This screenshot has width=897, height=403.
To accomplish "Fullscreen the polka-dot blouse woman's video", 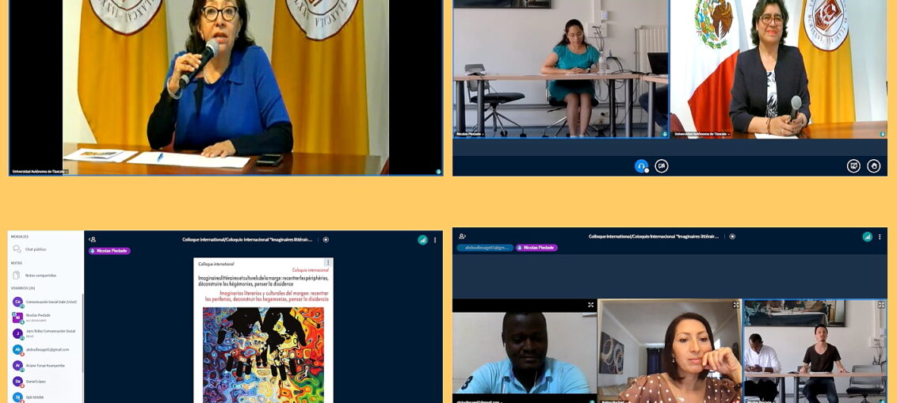I will coord(736,305).
